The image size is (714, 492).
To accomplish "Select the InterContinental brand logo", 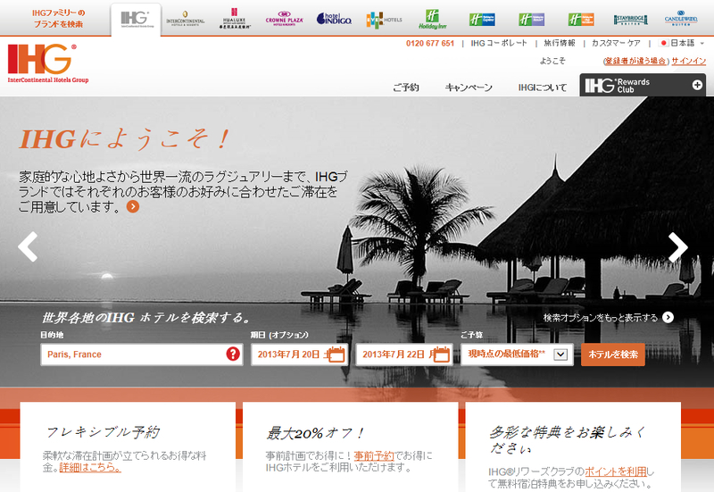I will pos(186,19).
